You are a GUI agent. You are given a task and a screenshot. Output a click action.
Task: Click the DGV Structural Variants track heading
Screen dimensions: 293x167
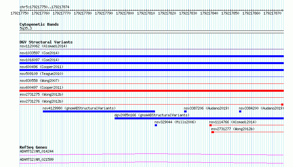point(46,42)
